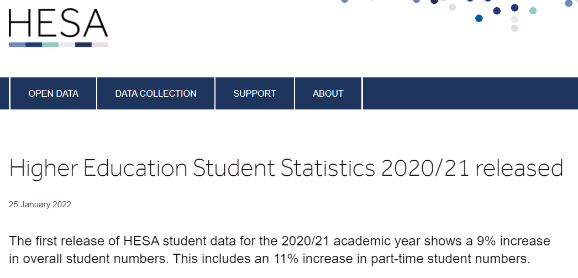Click the pale lavender dot in header
The height and width of the screenshot is (278, 578).
tap(514, 19)
